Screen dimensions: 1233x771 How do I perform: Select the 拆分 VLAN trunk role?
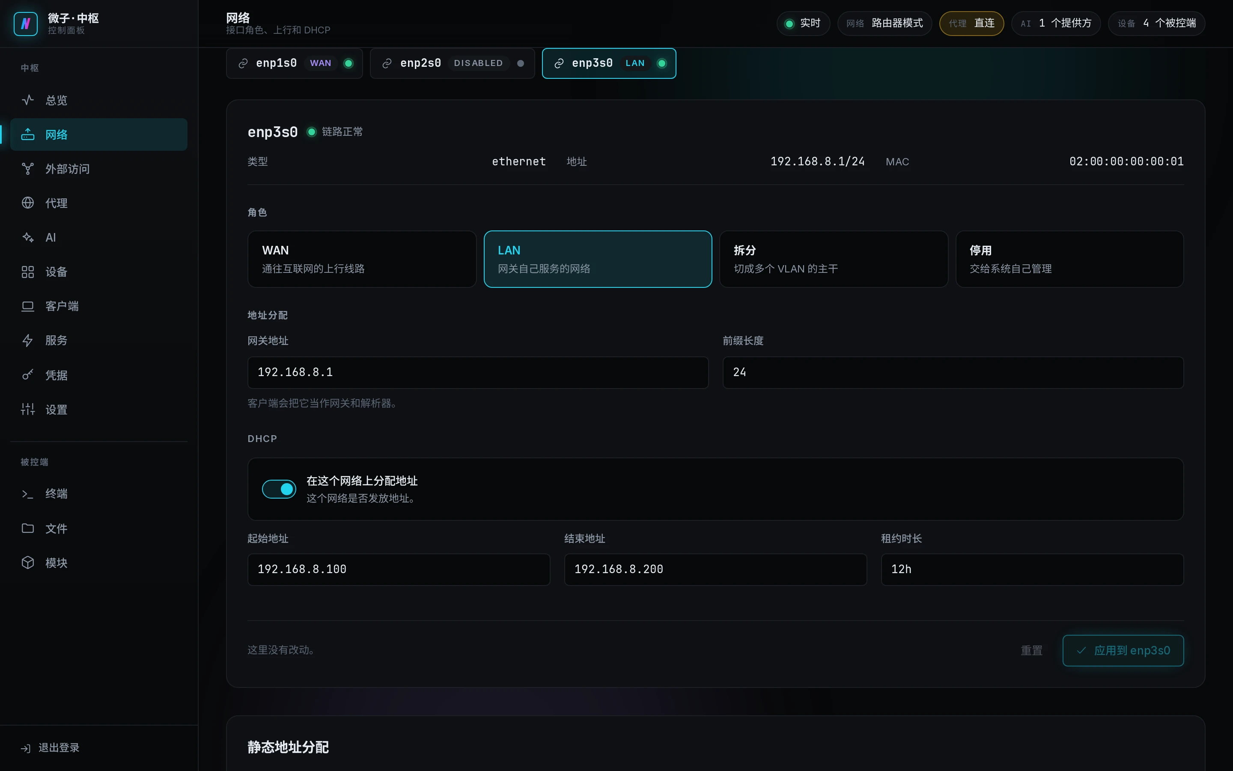(834, 259)
